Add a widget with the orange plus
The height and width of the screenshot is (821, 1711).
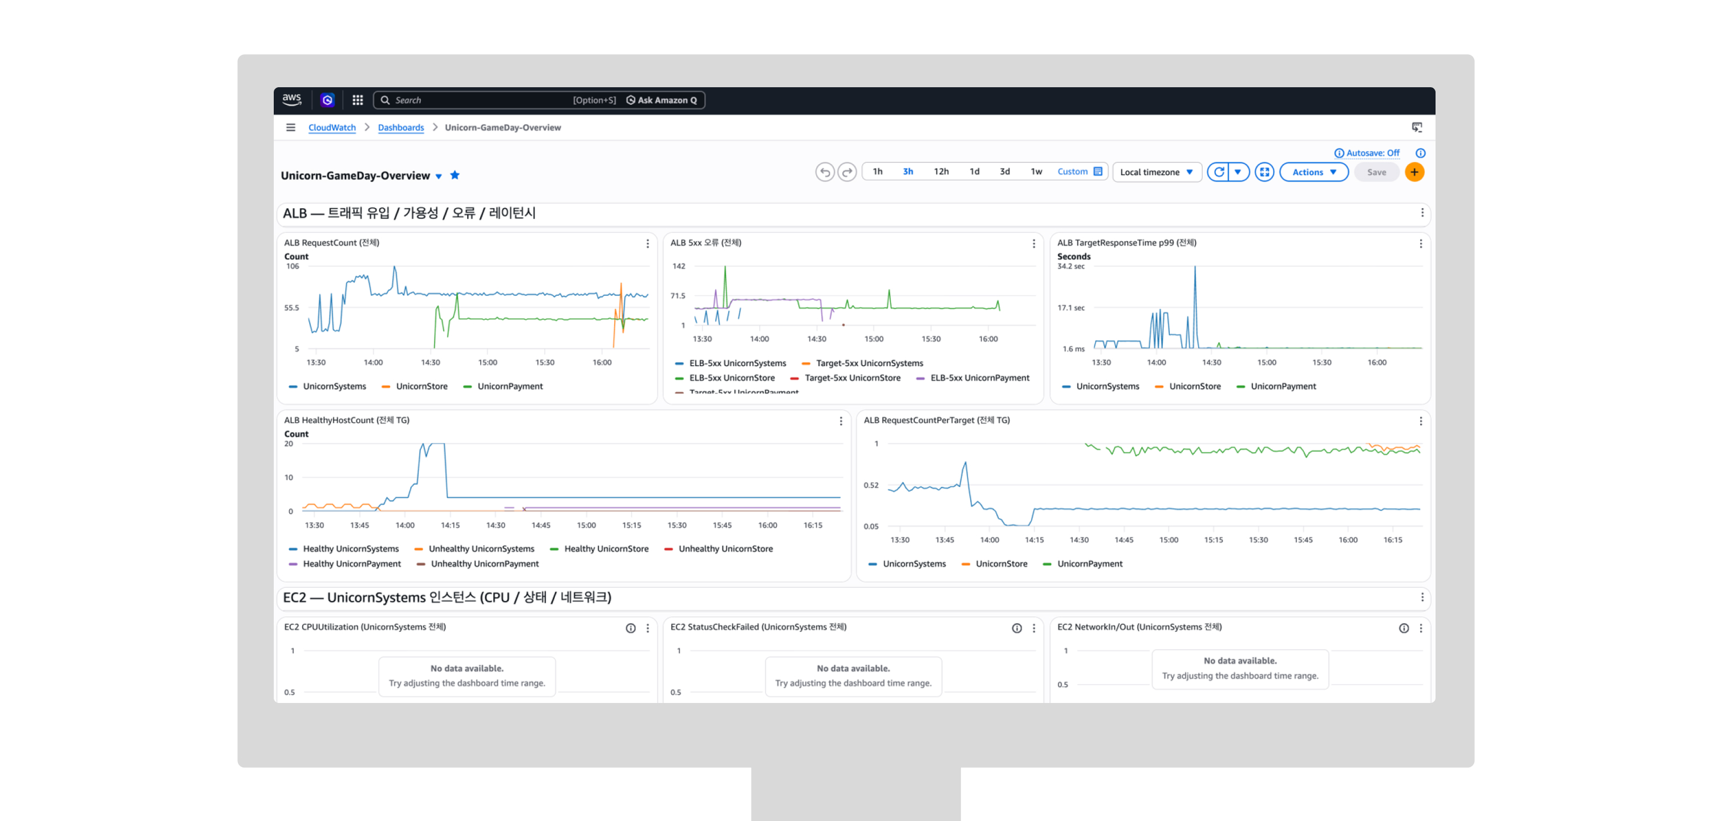click(x=1414, y=172)
